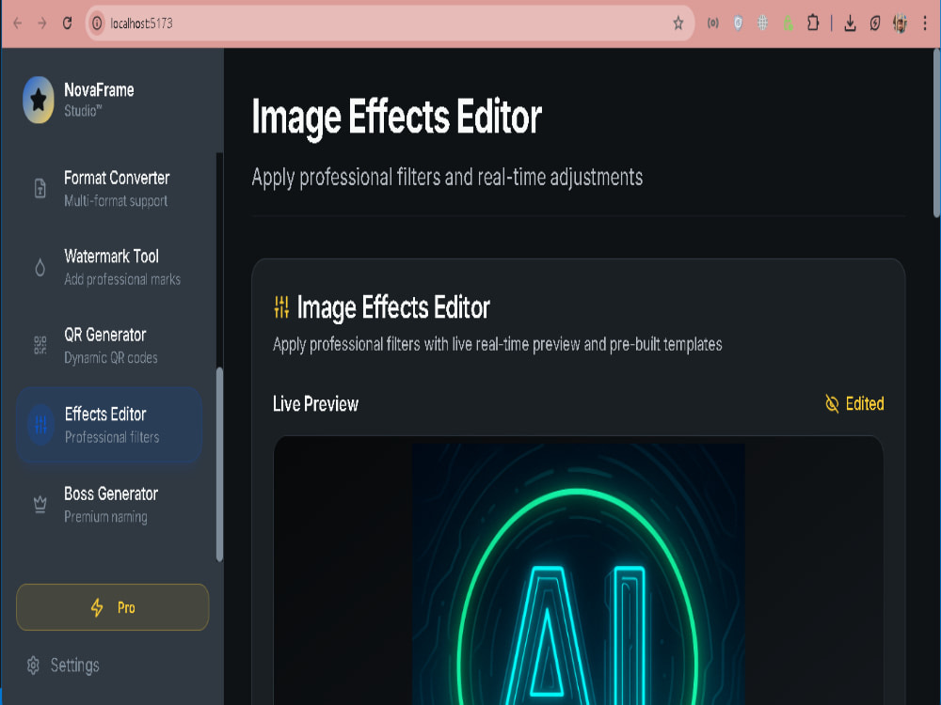Bookmark this page with the star icon
941x705 pixels.
pos(678,23)
